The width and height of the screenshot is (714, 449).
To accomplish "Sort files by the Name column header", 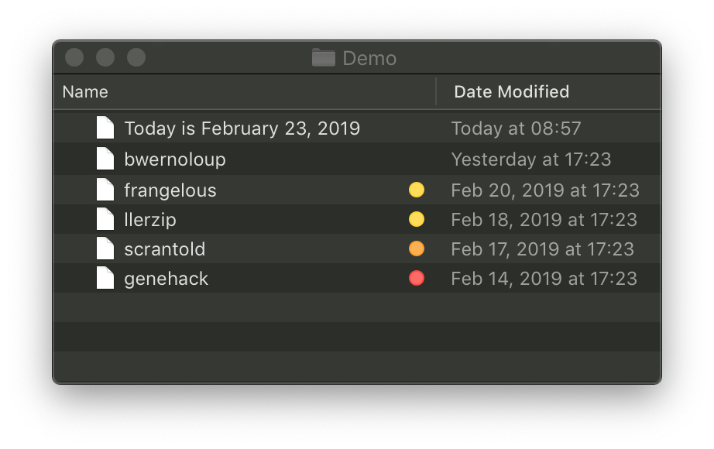I will pyautogui.click(x=85, y=92).
